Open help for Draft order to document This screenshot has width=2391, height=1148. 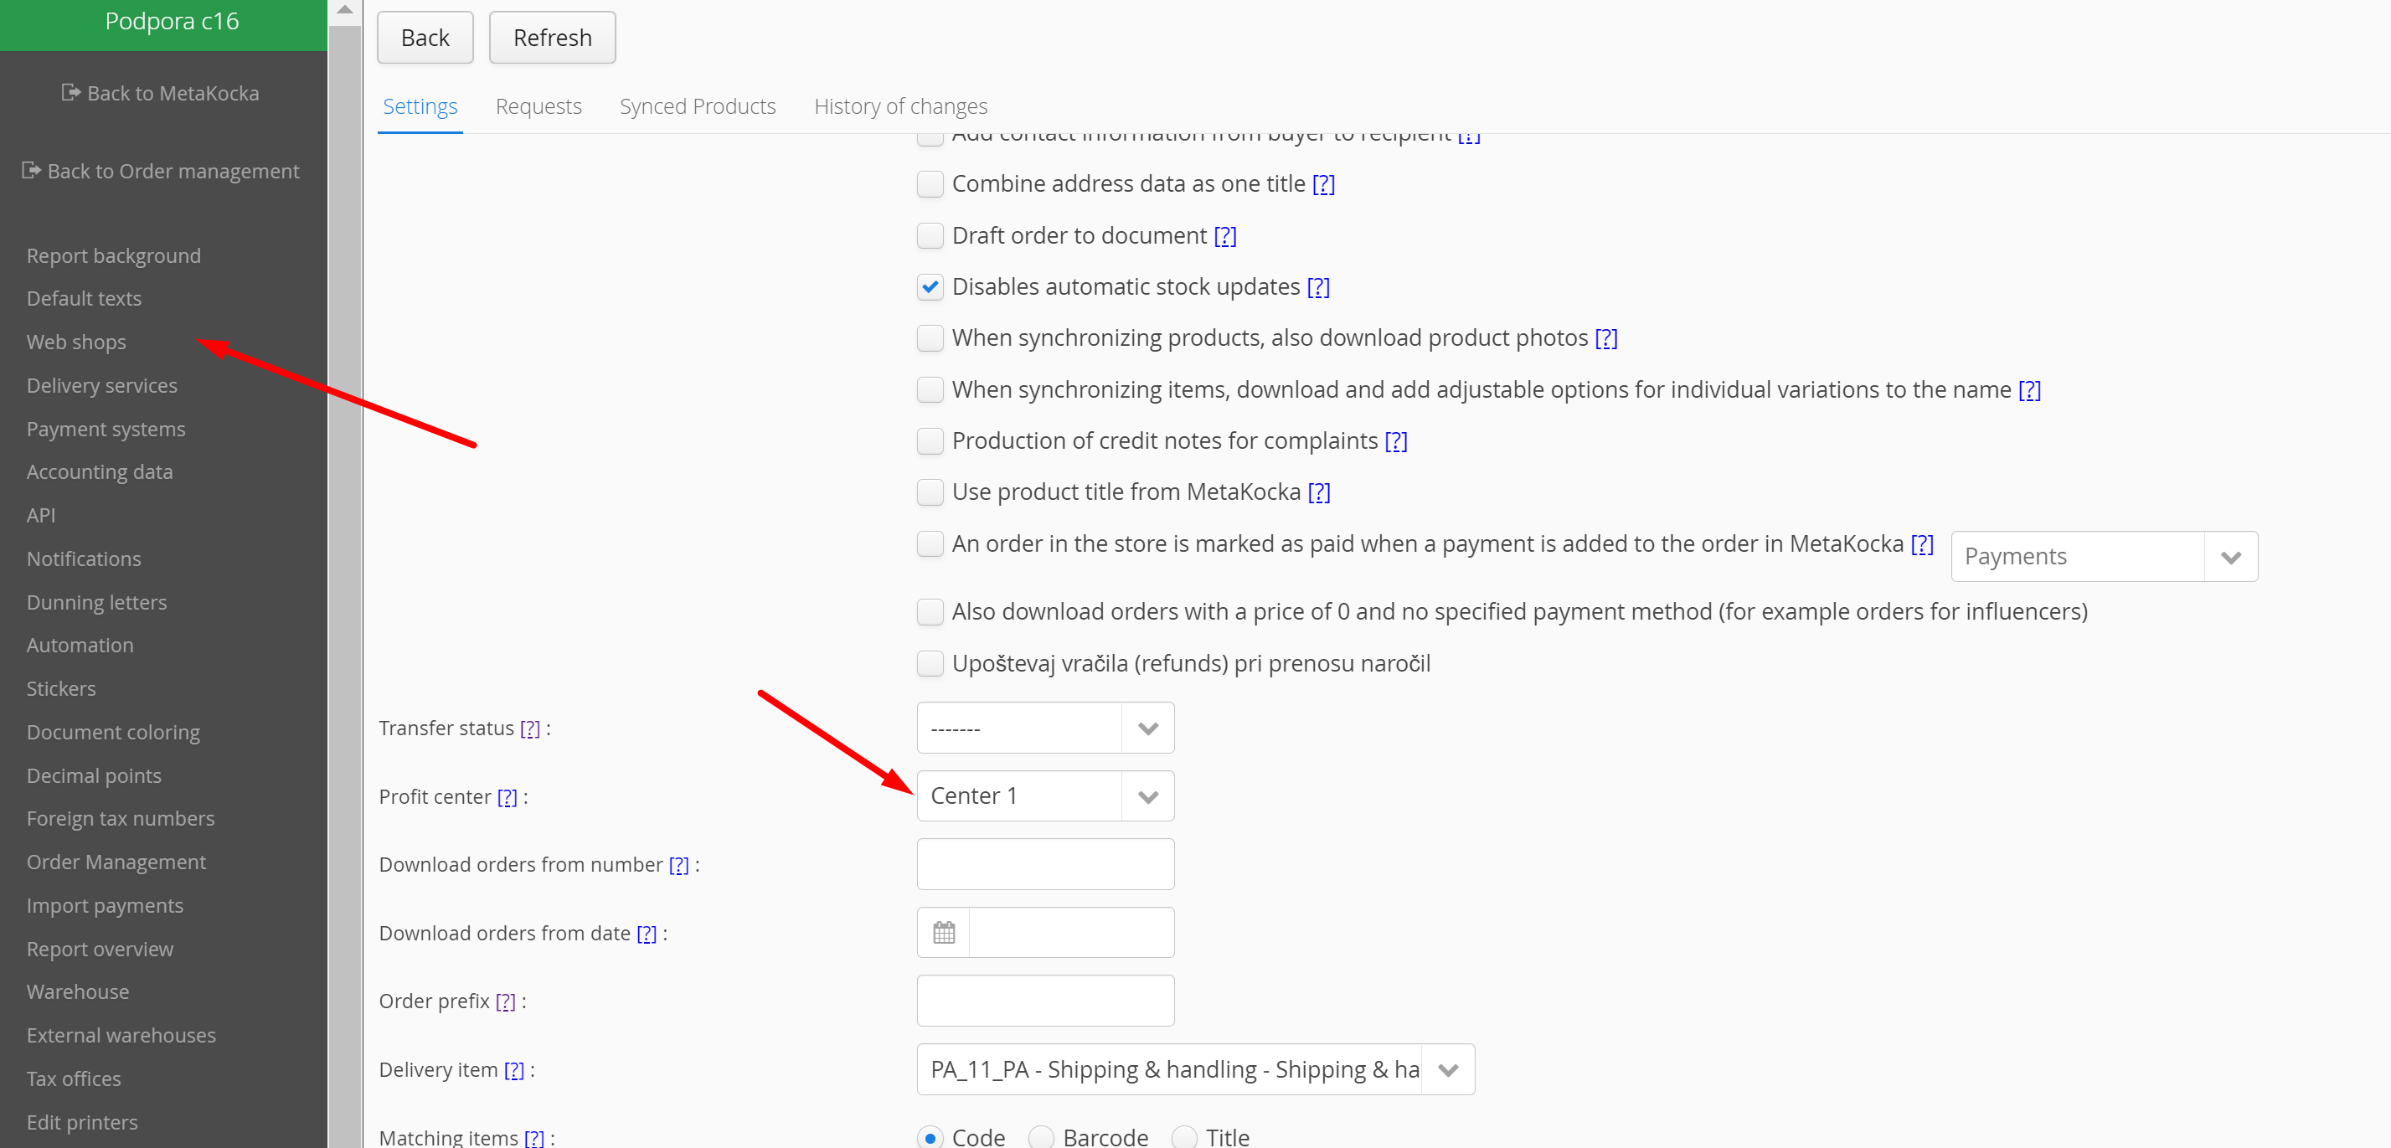pyautogui.click(x=1225, y=237)
